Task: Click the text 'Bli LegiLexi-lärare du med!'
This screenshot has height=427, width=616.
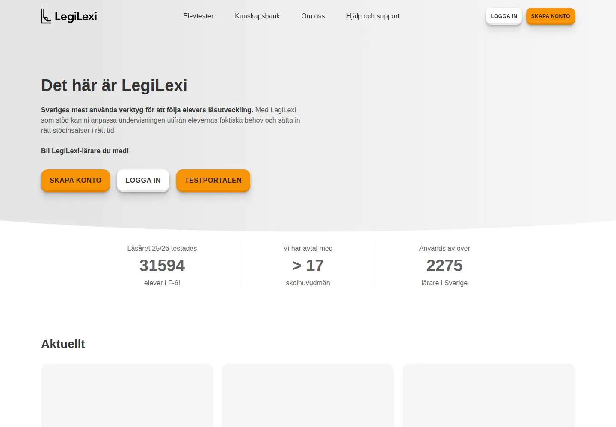Action: pos(85,151)
